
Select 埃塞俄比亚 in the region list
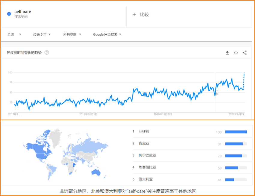tap(147, 168)
